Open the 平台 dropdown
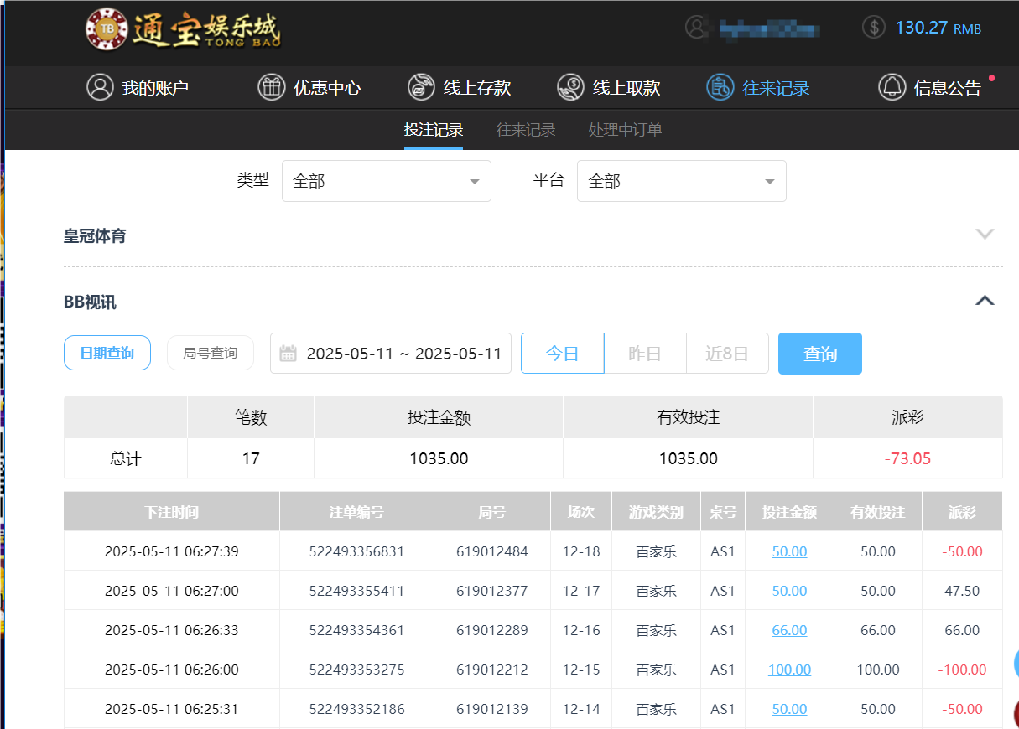The height and width of the screenshot is (729, 1019). click(681, 180)
